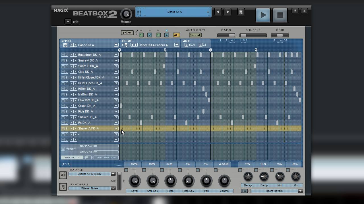Start playback with the Play button
The height and width of the screenshot is (204, 364).
pyautogui.click(x=263, y=15)
